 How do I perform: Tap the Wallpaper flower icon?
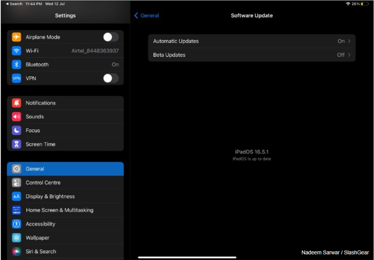tap(17, 237)
